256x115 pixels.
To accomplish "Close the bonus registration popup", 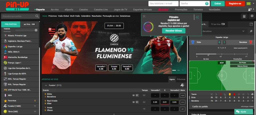I will pos(144,16).
